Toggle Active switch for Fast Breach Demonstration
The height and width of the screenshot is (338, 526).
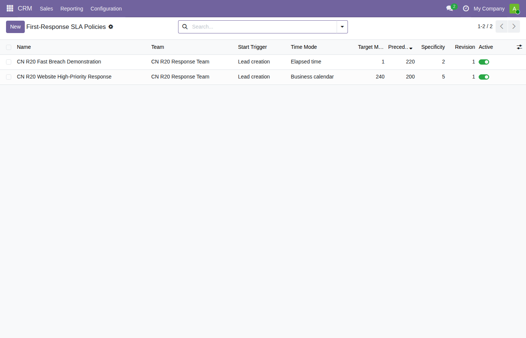tap(484, 62)
